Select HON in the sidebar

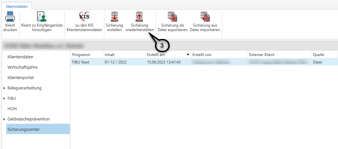pos(12,109)
